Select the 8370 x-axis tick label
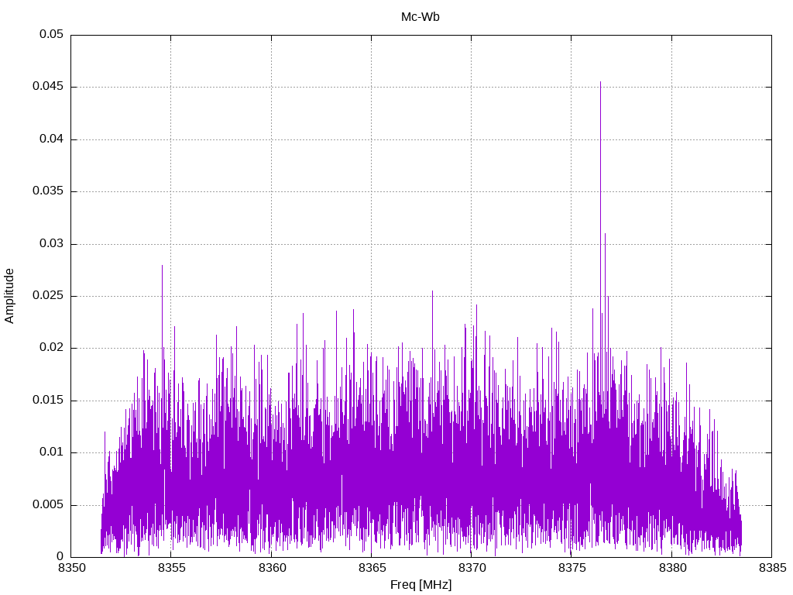793x595 pixels. (x=472, y=568)
